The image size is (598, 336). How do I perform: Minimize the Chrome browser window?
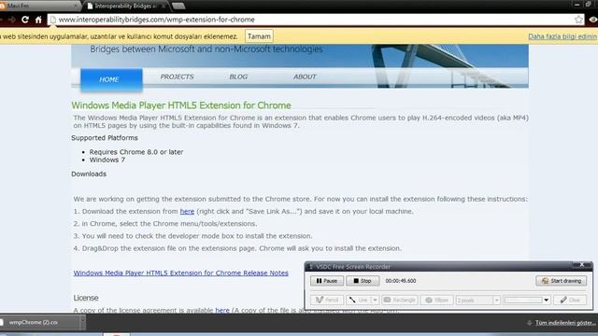577,4
